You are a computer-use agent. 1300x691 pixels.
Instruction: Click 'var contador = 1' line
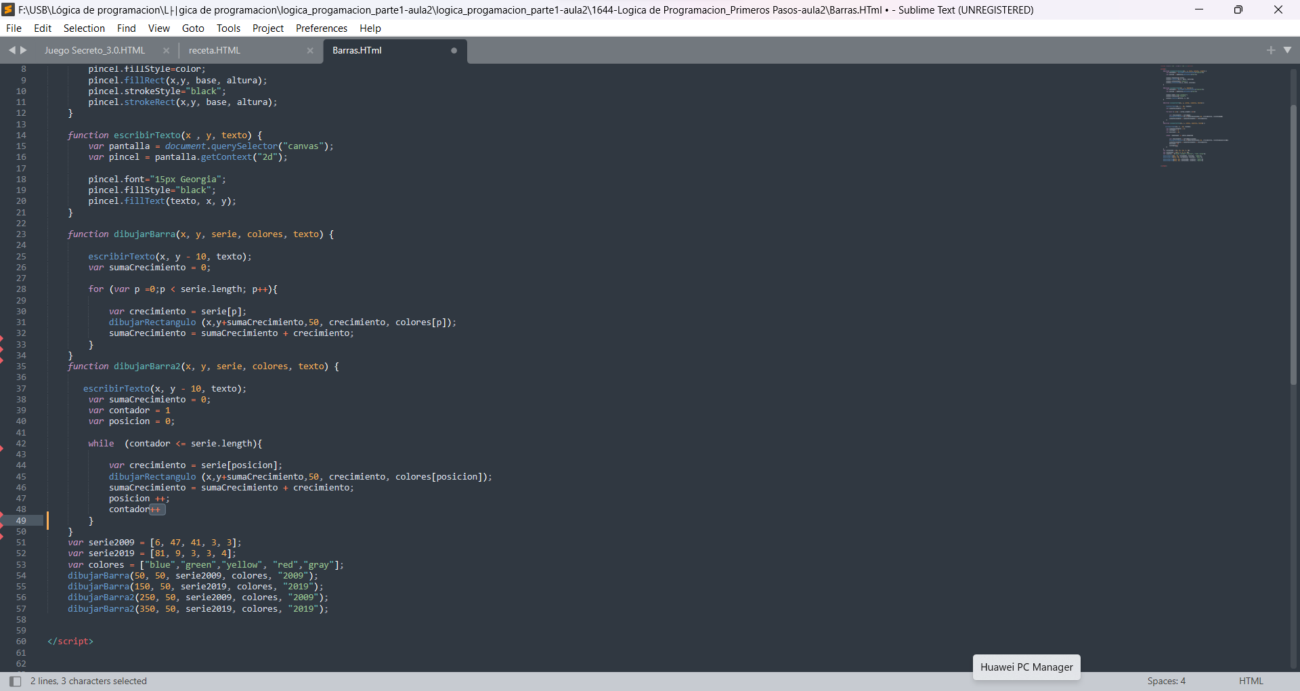coord(129,411)
